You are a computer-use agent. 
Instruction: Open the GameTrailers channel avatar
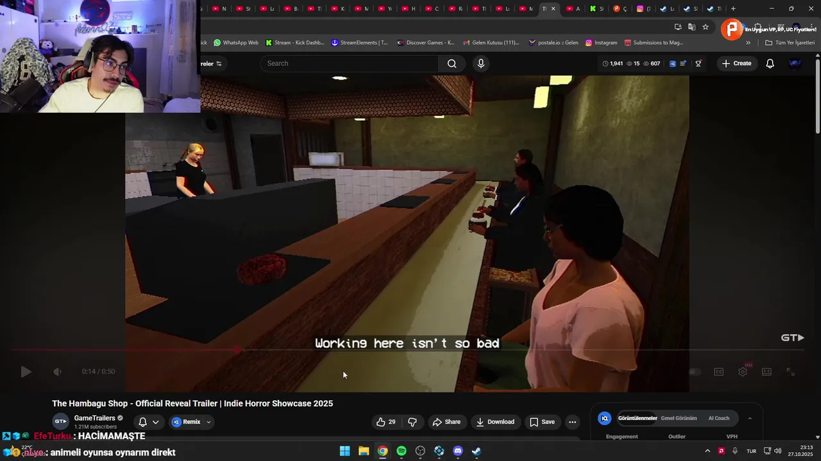(x=60, y=421)
